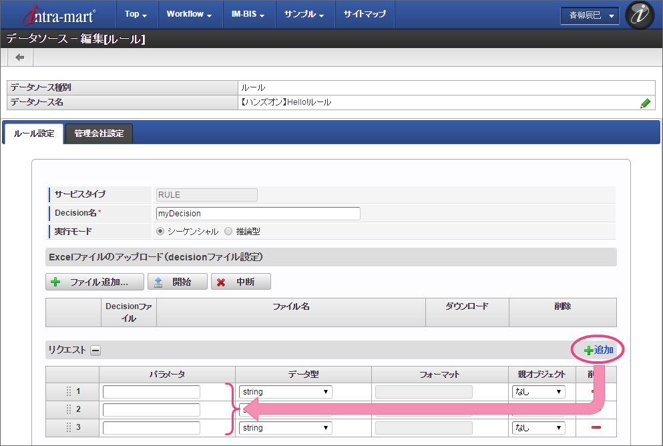Image resolution: width=663 pixels, height=446 pixels.
Task: Open the data type dropdown in row 1
Action: click(x=285, y=392)
